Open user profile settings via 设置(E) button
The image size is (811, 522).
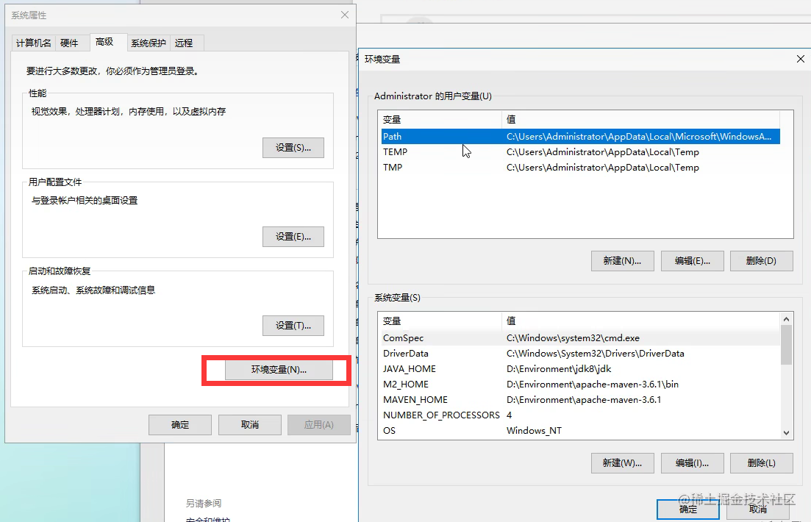click(293, 236)
